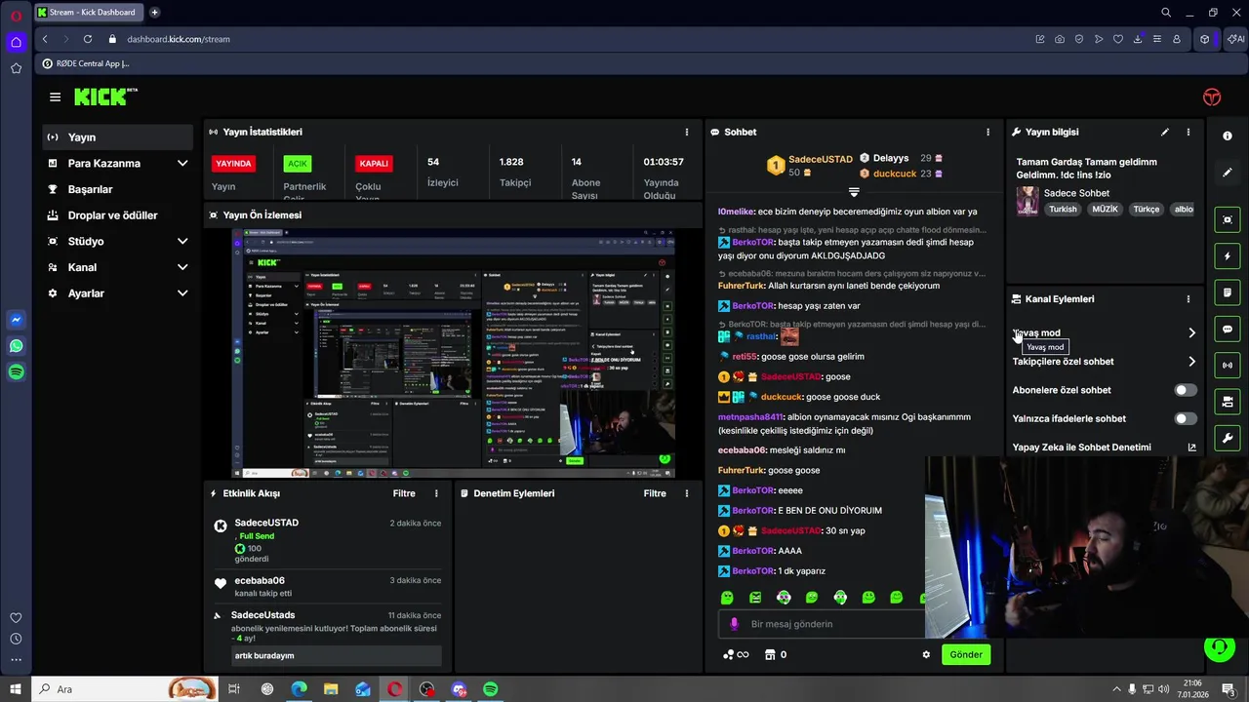The width and height of the screenshot is (1249, 702).
Task: Open Spotify in Opera sidebar
Action: point(16,371)
